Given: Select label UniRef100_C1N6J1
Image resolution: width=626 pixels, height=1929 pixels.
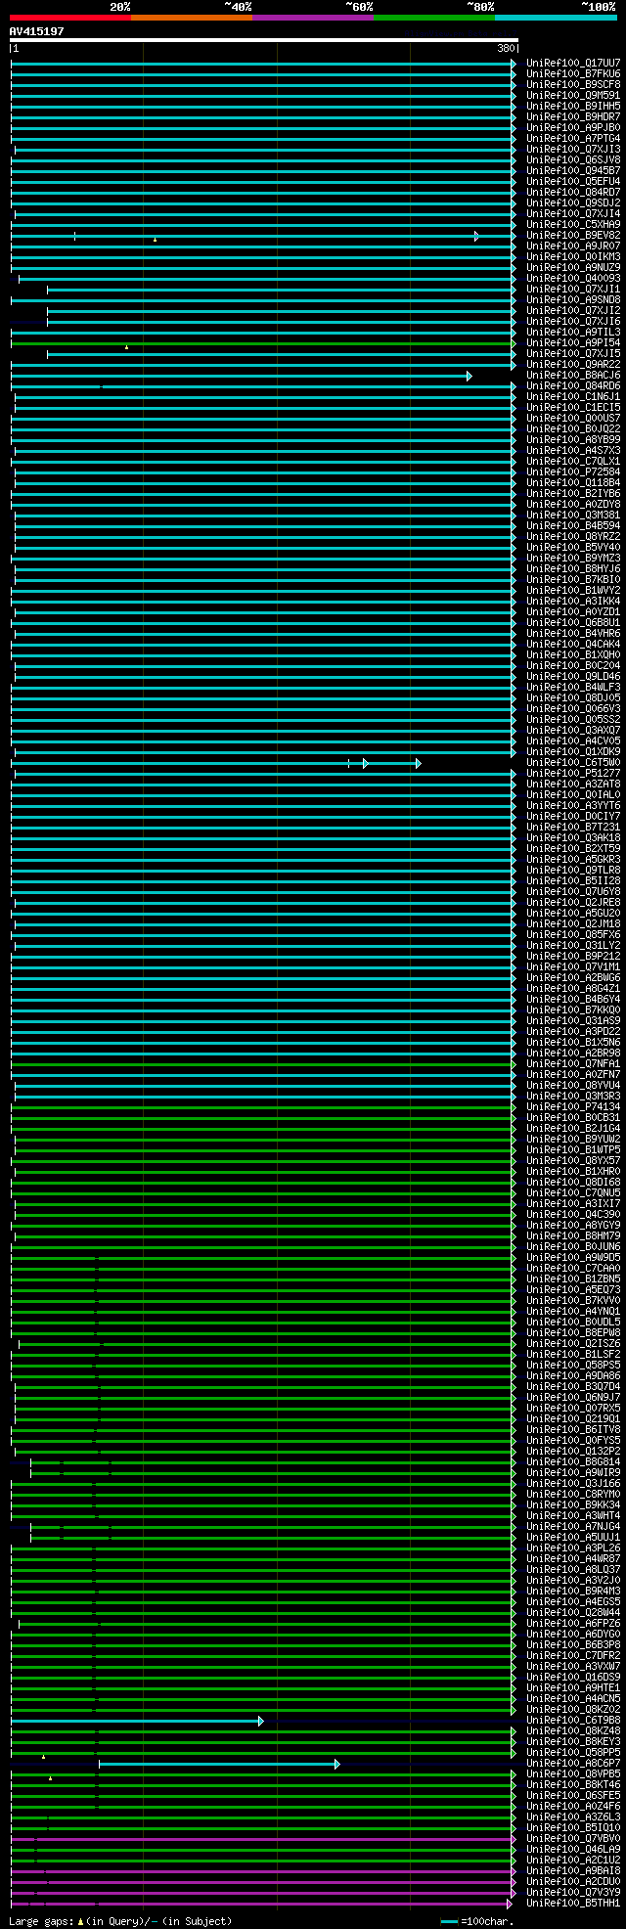Looking at the screenshot, I should (573, 397).
